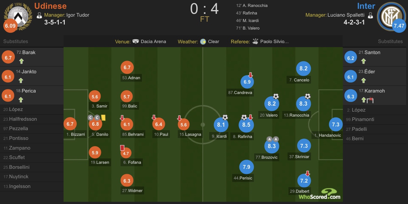The width and height of the screenshot is (408, 204).
Task: Click the substituted-off arrow on Lasagna
Action: pyautogui.click(x=179, y=118)
